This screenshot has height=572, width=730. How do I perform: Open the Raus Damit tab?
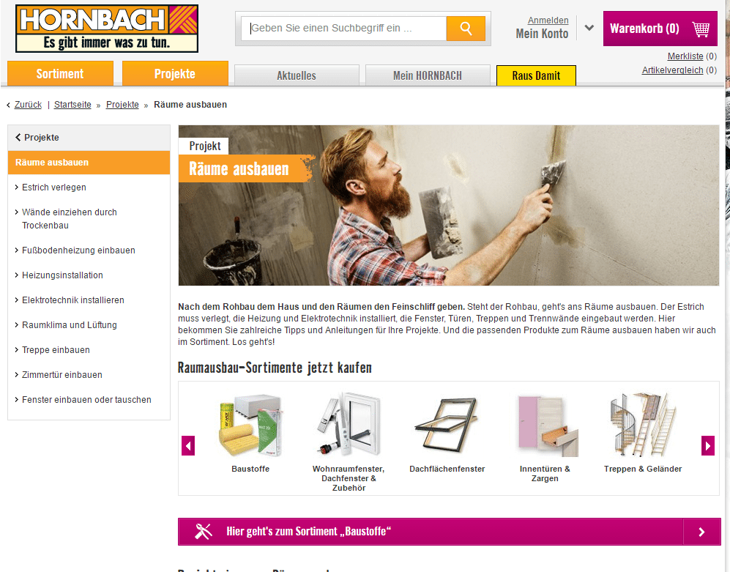pyautogui.click(x=536, y=75)
